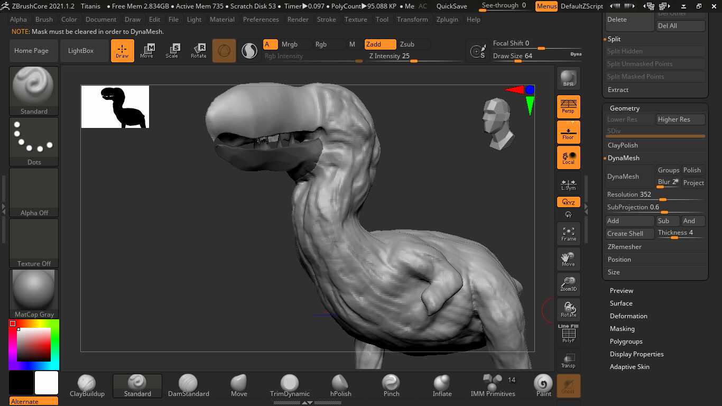
Task: Toggle Persp perspective mode
Action: tap(568, 106)
